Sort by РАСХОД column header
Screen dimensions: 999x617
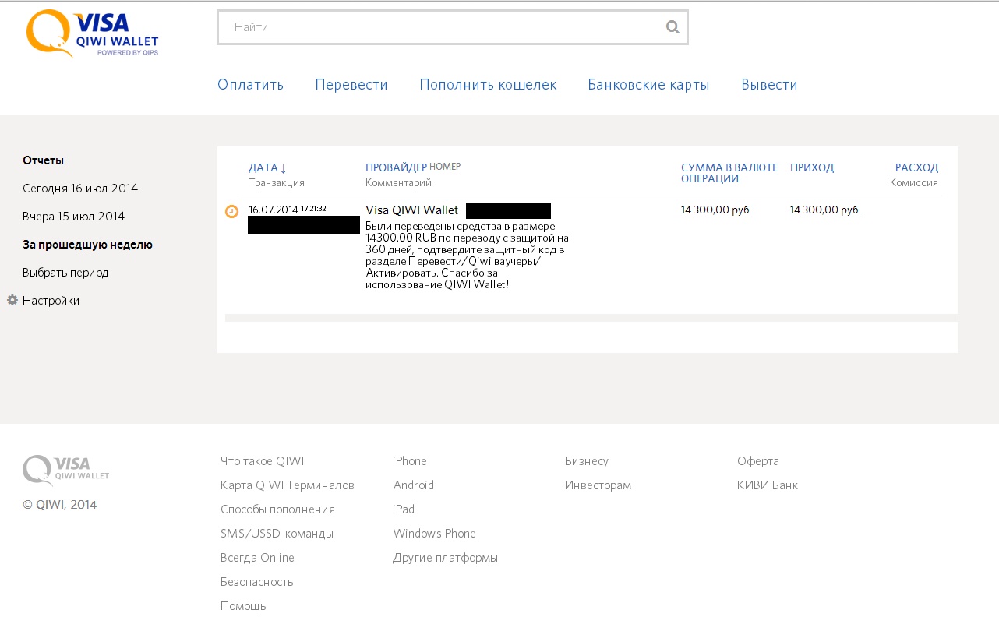[x=916, y=167]
